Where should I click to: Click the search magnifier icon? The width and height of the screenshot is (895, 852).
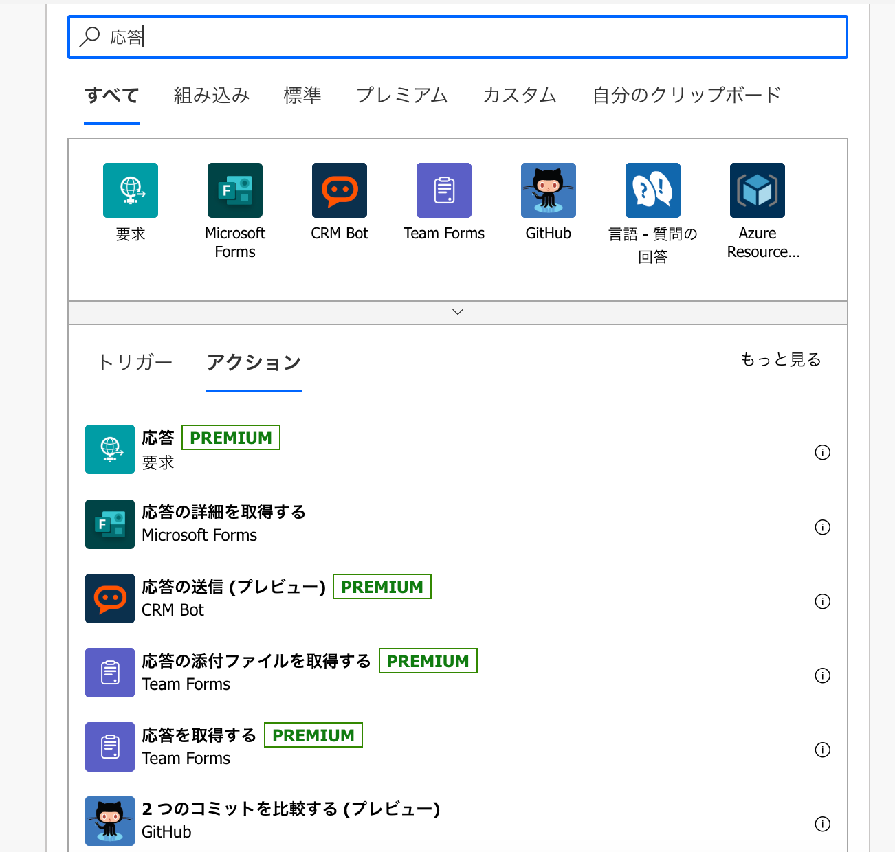coord(89,36)
